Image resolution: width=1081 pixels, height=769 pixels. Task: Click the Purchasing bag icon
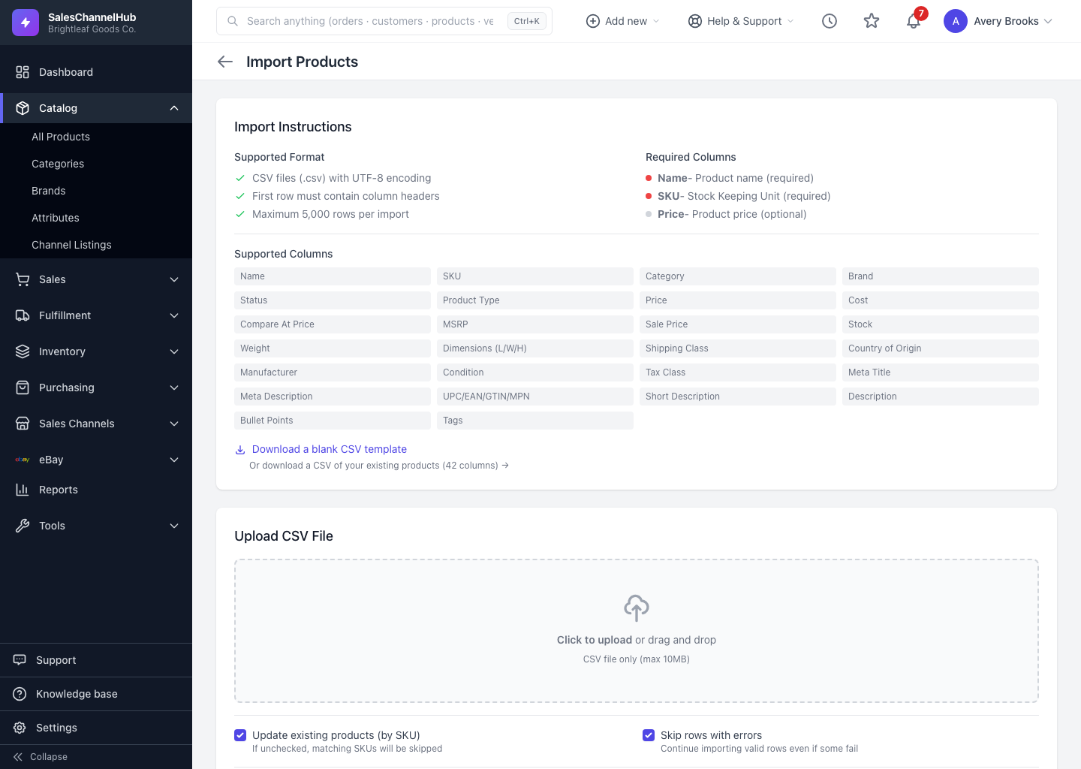pyautogui.click(x=23, y=388)
